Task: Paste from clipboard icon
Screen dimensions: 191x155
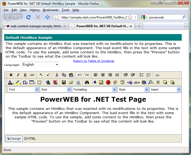Action: [x=71, y=75]
